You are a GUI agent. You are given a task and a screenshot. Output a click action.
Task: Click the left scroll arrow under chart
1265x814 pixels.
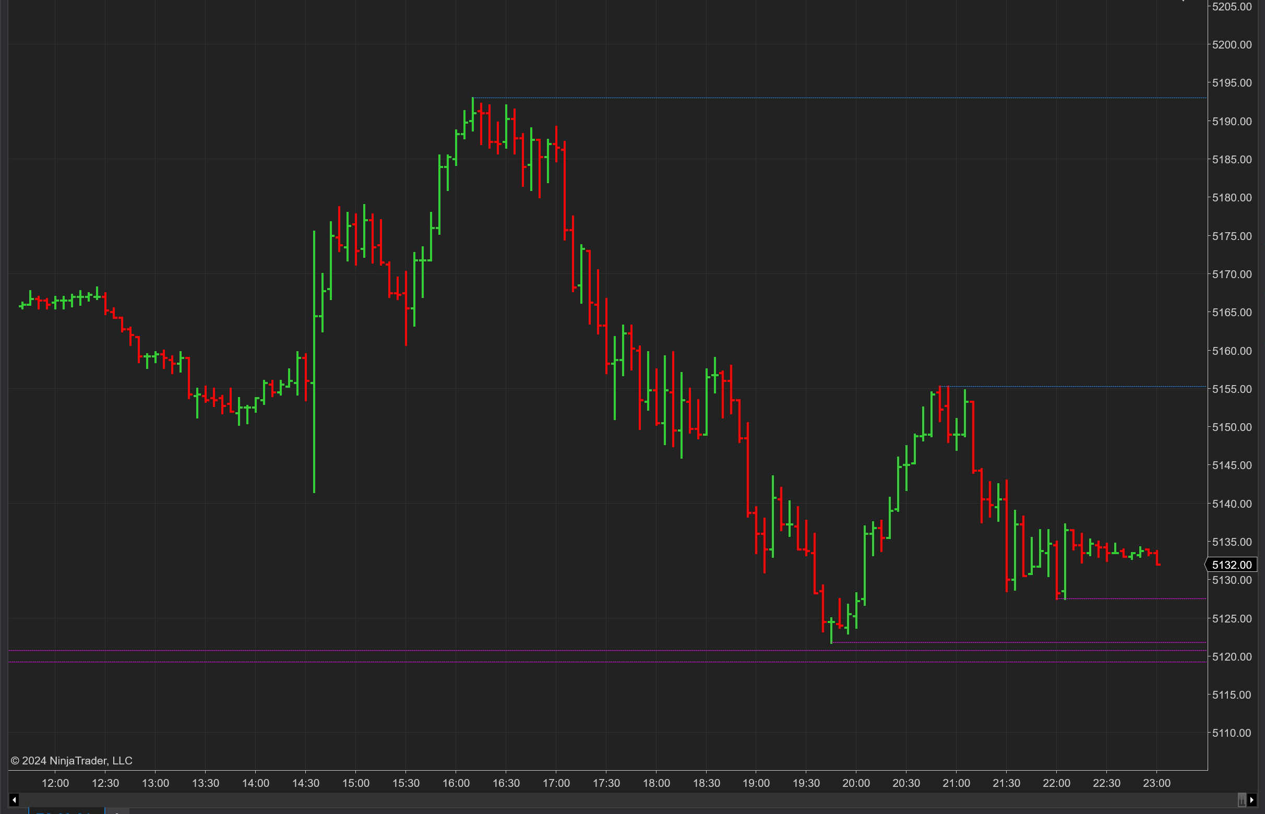(14, 800)
